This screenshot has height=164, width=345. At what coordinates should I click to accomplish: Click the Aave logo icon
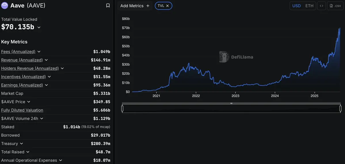point(5,5)
